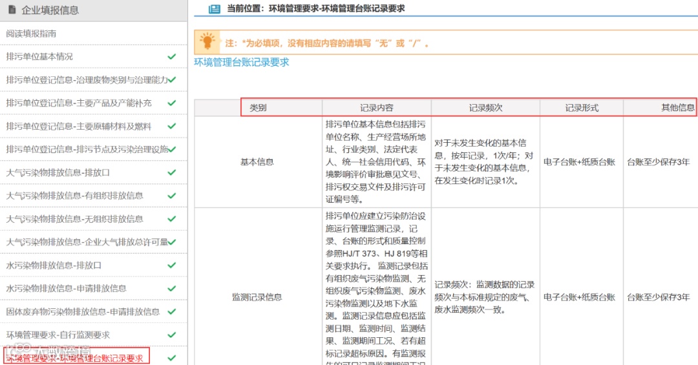Open 大气污染物排放信息-无组织排放信息
Image resolution: width=698 pixels, height=365 pixels.
(x=75, y=219)
